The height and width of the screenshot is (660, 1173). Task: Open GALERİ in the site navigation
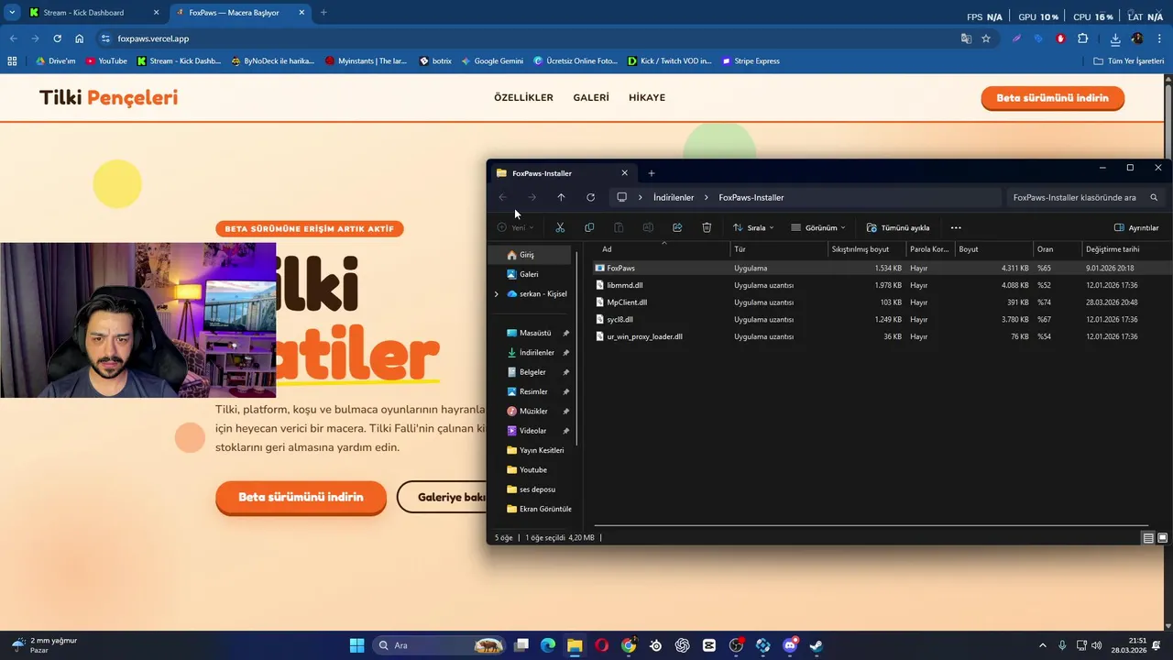pyautogui.click(x=591, y=97)
